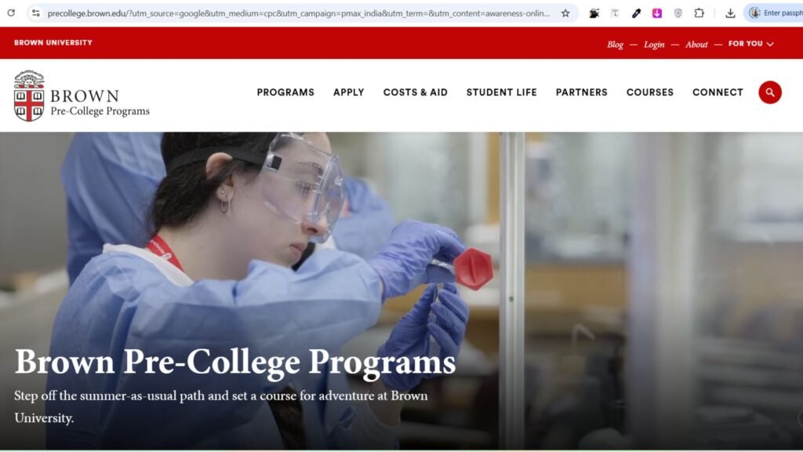The width and height of the screenshot is (803, 452).
Task: Open the COSTS & AID menu
Action: (416, 93)
